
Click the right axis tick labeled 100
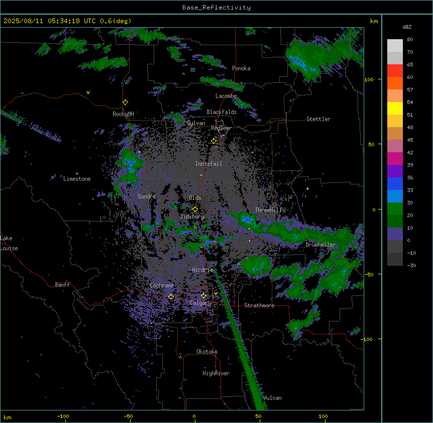(x=369, y=79)
